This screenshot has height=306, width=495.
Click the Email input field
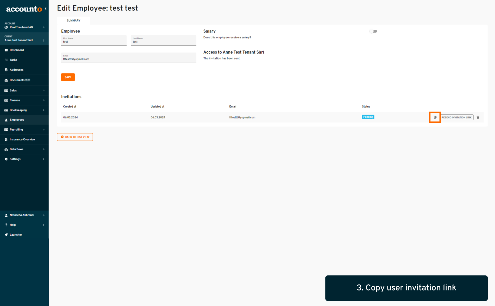tap(129, 58)
